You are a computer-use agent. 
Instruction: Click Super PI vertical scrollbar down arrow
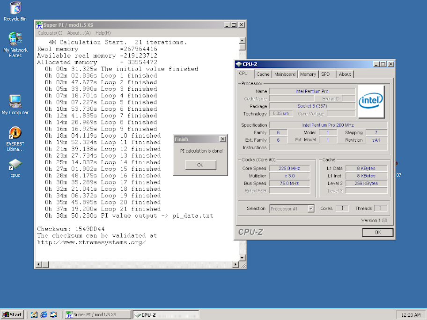coord(242,258)
